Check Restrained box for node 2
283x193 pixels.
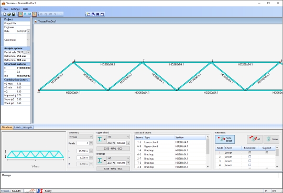click(249, 156)
